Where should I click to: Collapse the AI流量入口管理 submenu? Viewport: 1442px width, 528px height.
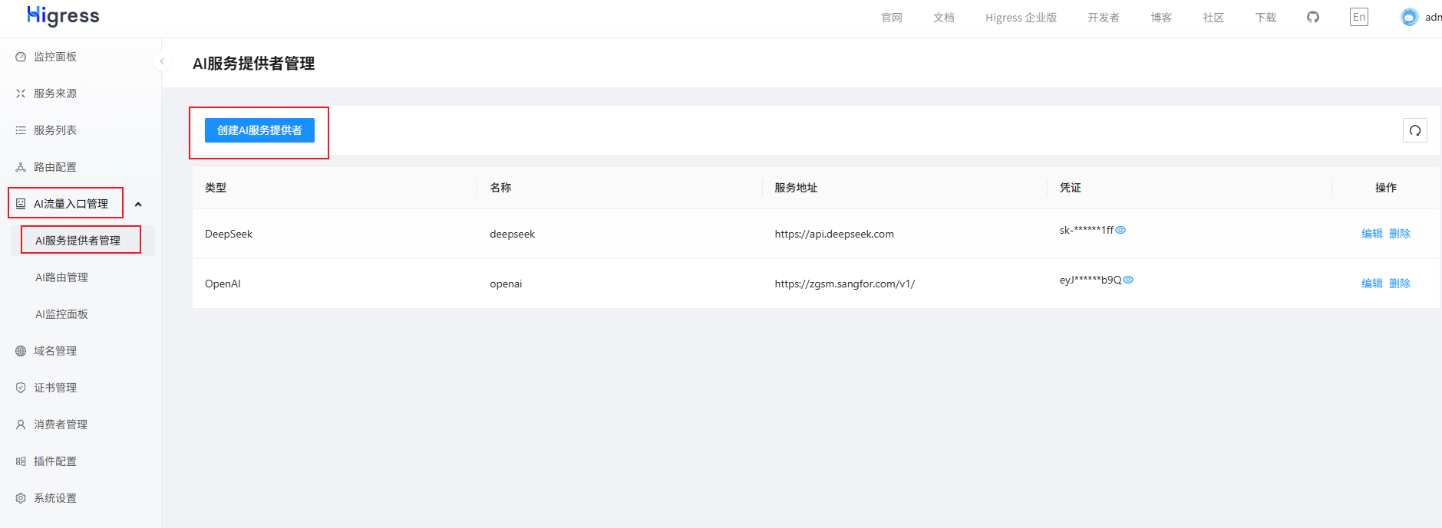coord(138,205)
